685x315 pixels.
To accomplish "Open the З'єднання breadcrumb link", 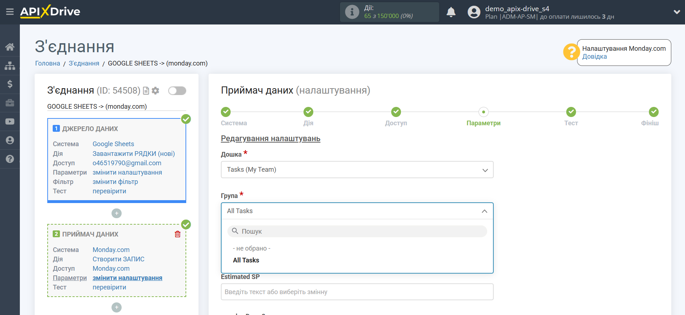I will tap(84, 63).
